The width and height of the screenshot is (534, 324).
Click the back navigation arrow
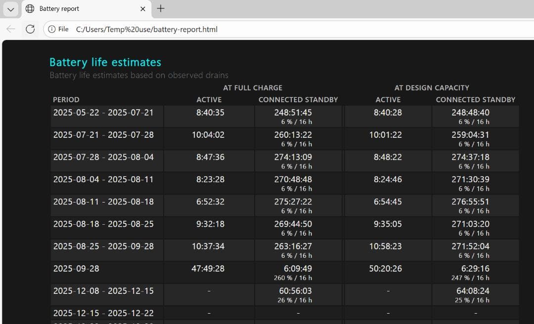click(11, 29)
